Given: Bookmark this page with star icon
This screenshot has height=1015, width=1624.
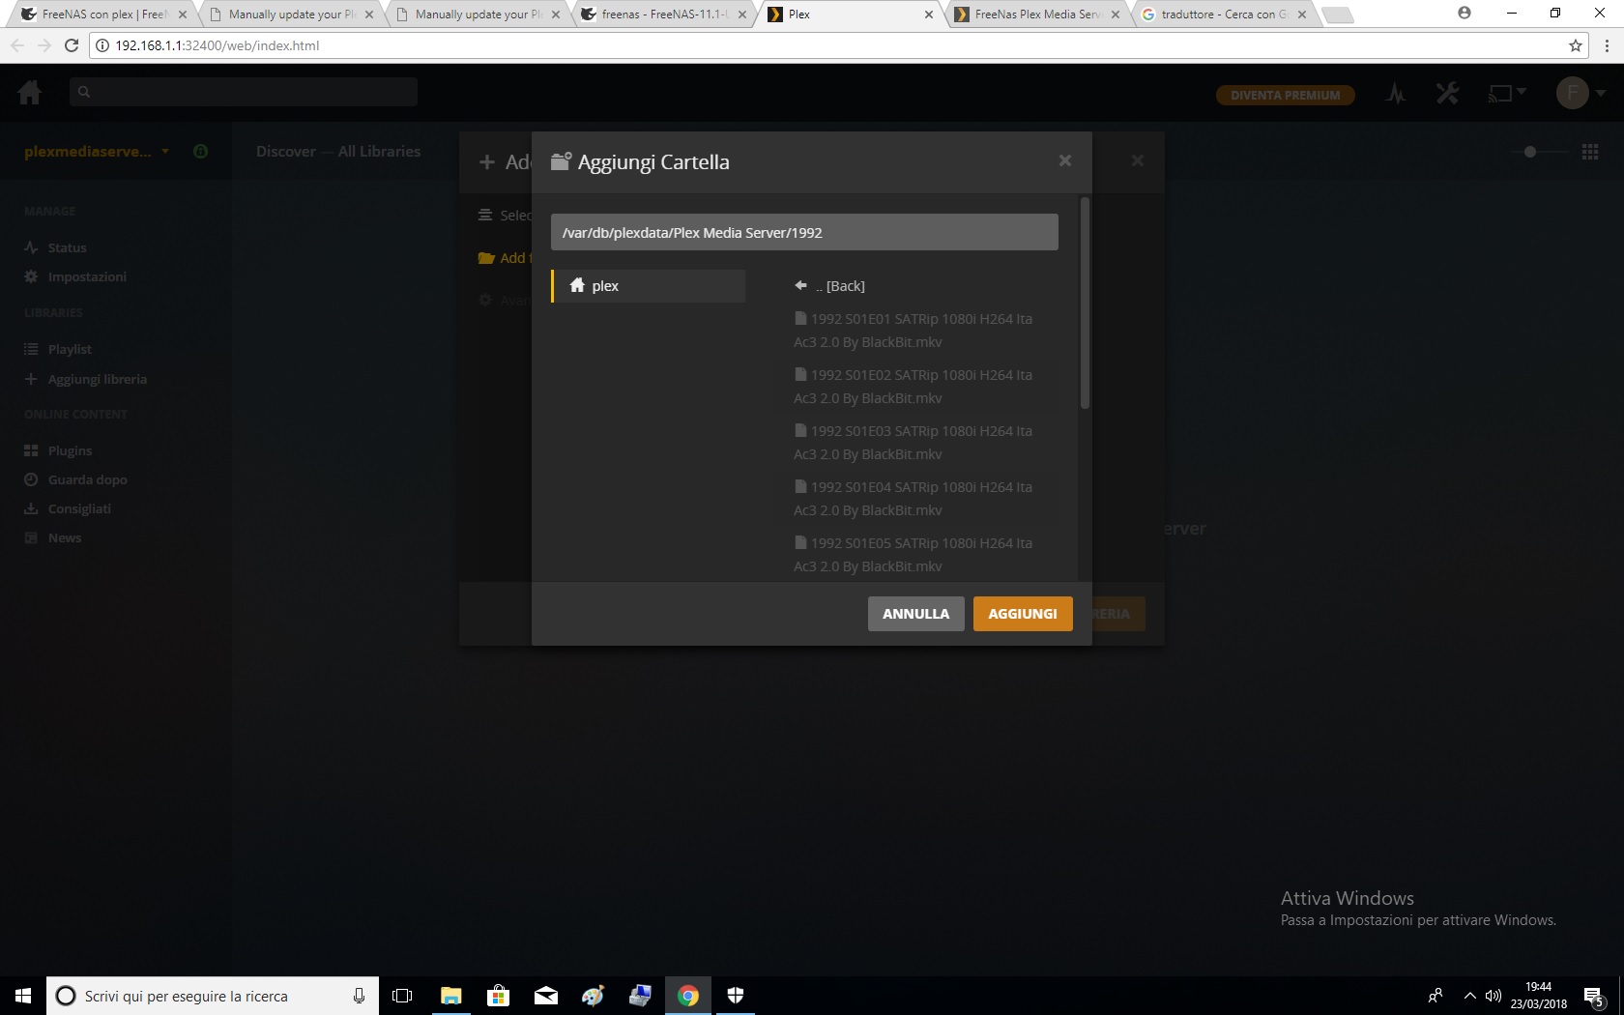Looking at the screenshot, I should (1576, 45).
